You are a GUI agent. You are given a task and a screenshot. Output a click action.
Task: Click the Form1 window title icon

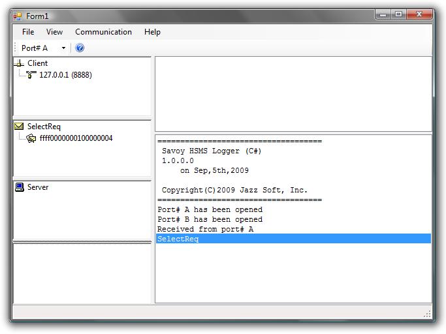click(18, 16)
